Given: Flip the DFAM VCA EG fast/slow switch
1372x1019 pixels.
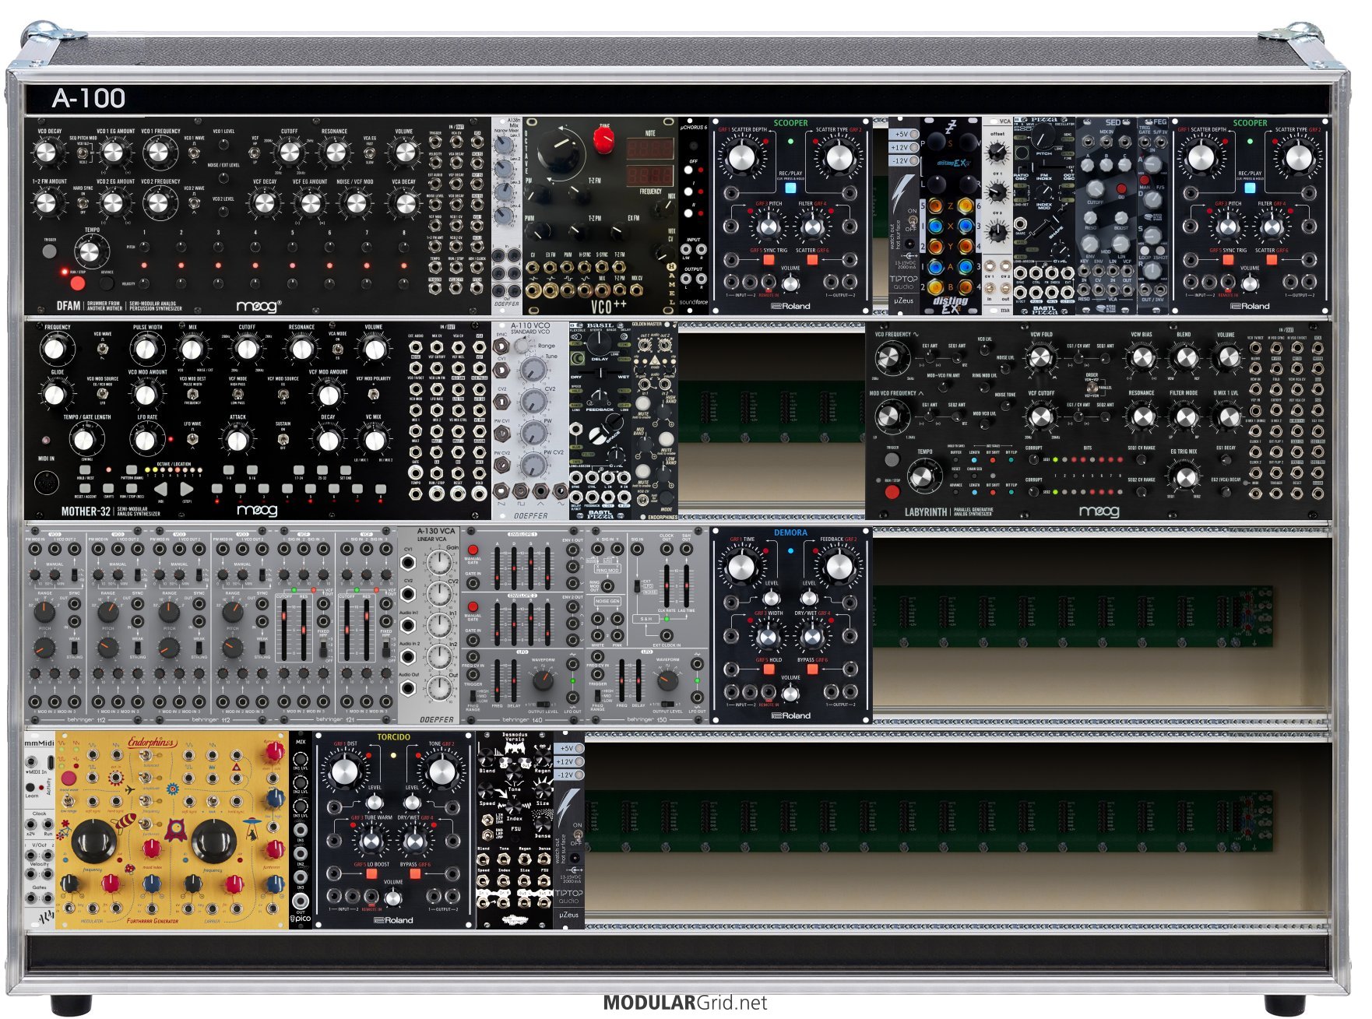Looking at the screenshot, I should 370,153.
